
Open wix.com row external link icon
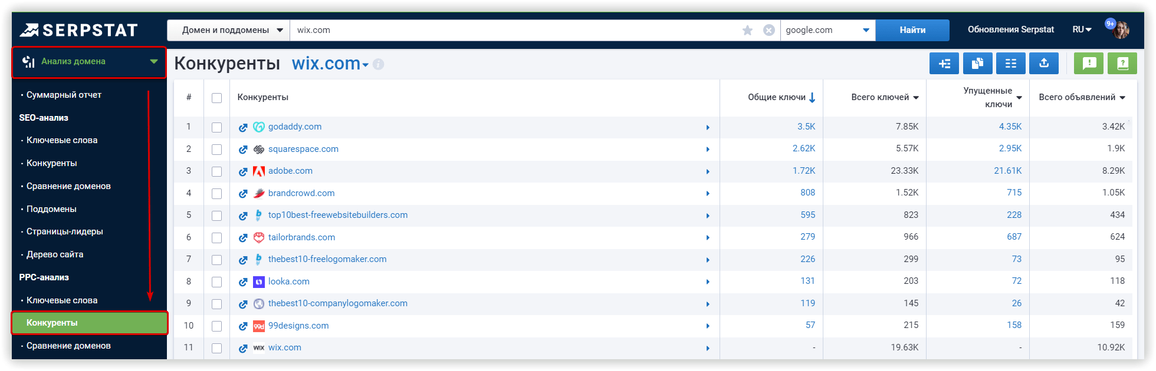click(243, 348)
